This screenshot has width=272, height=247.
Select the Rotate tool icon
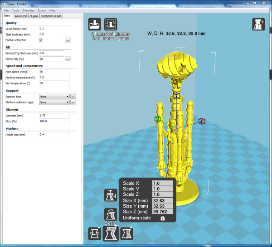(95, 233)
